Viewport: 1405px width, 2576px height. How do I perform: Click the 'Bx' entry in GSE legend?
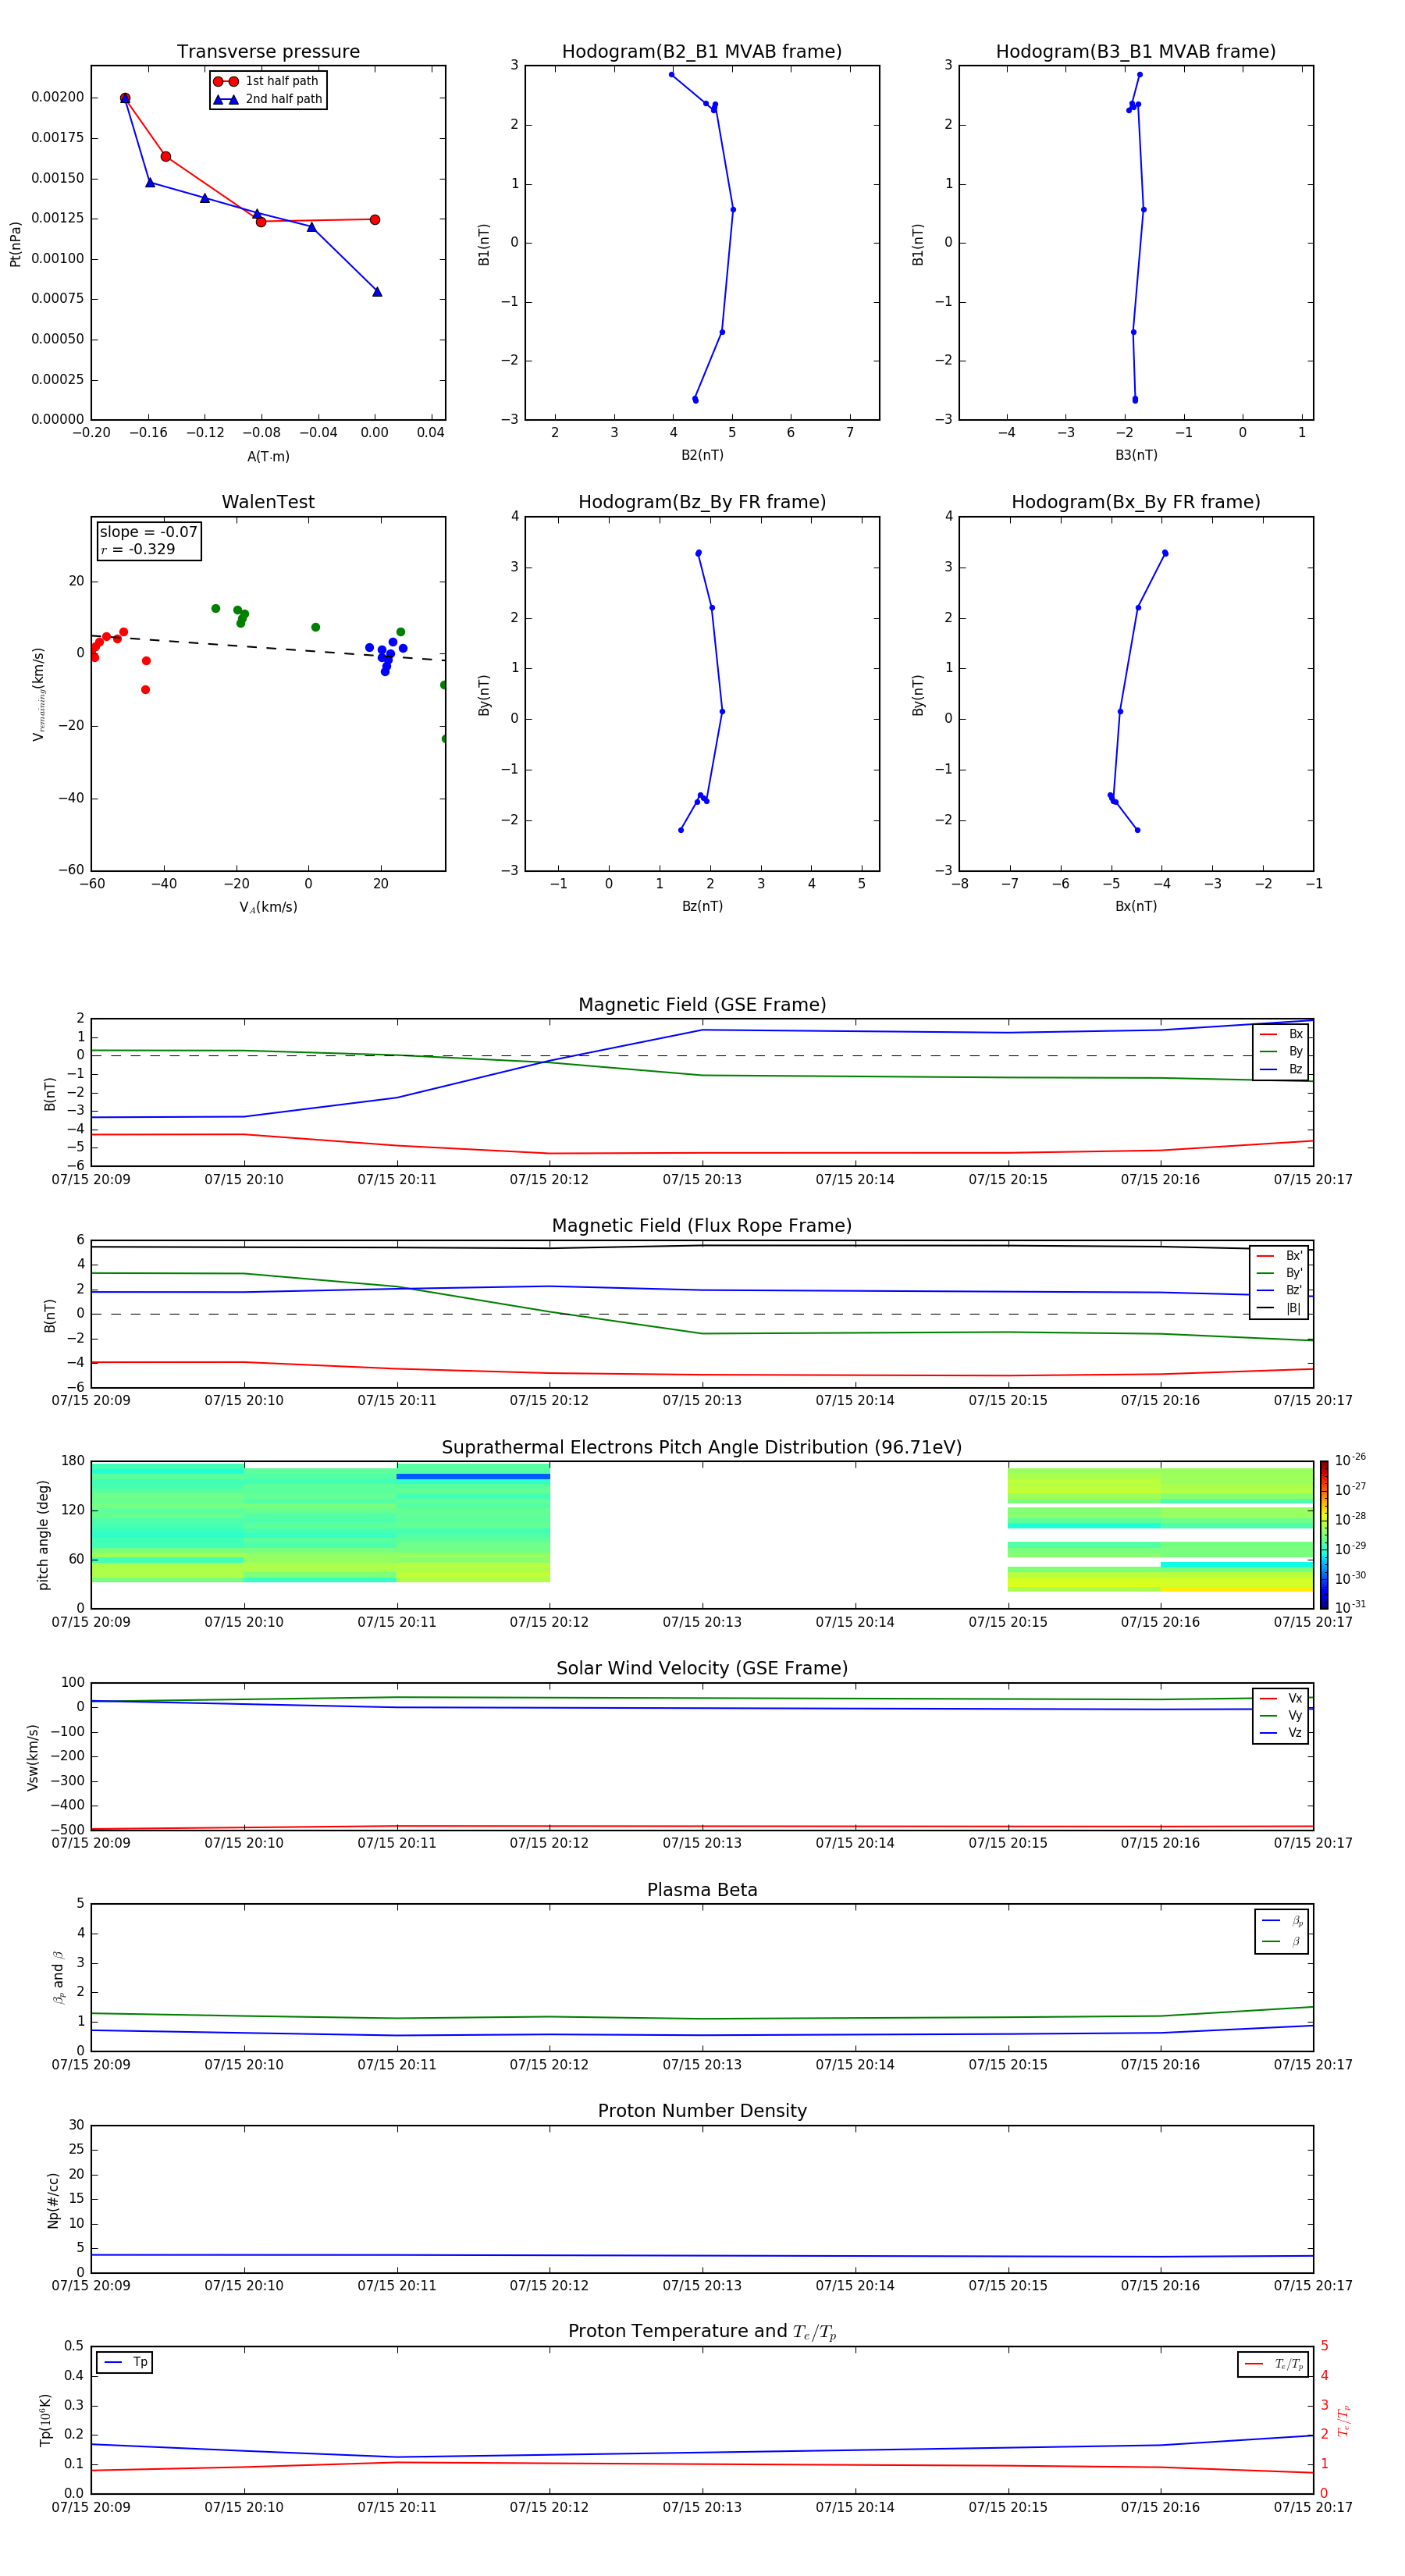pos(1281,1034)
